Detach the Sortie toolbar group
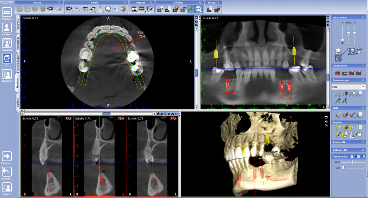 (125, 3)
